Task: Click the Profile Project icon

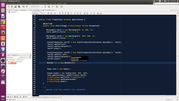Action: pyautogui.click(x=62, y=6)
